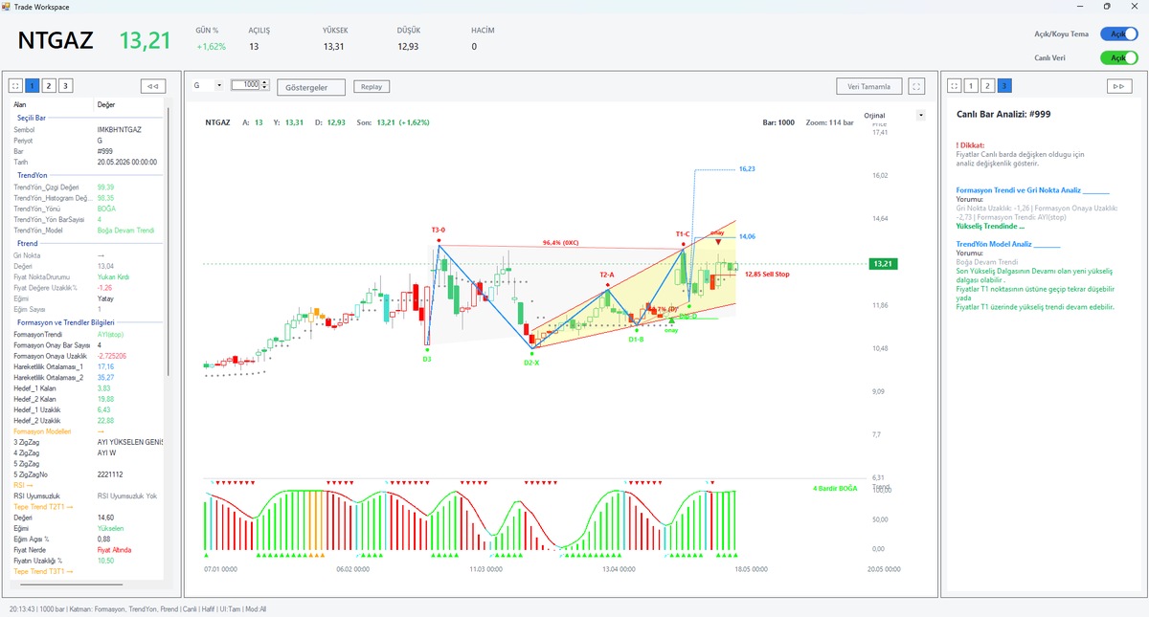Click the 16,23 target level label
Viewport: 1149px width, 617px height.
pyautogui.click(x=747, y=168)
